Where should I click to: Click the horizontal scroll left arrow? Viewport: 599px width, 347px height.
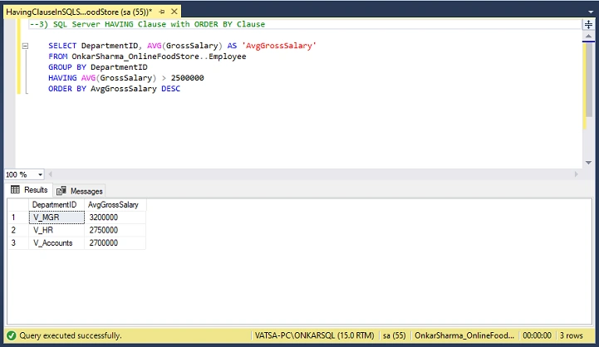[50, 174]
